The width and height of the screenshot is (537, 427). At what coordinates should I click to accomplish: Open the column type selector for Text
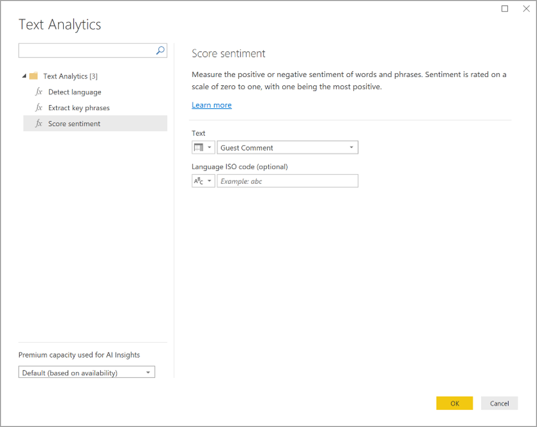point(203,147)
